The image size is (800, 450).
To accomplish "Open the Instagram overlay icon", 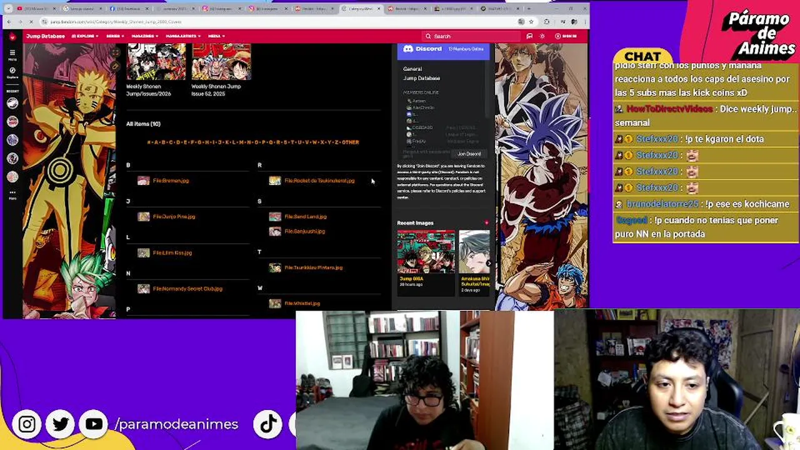I will pyautogui.click(x=27, y=424).
